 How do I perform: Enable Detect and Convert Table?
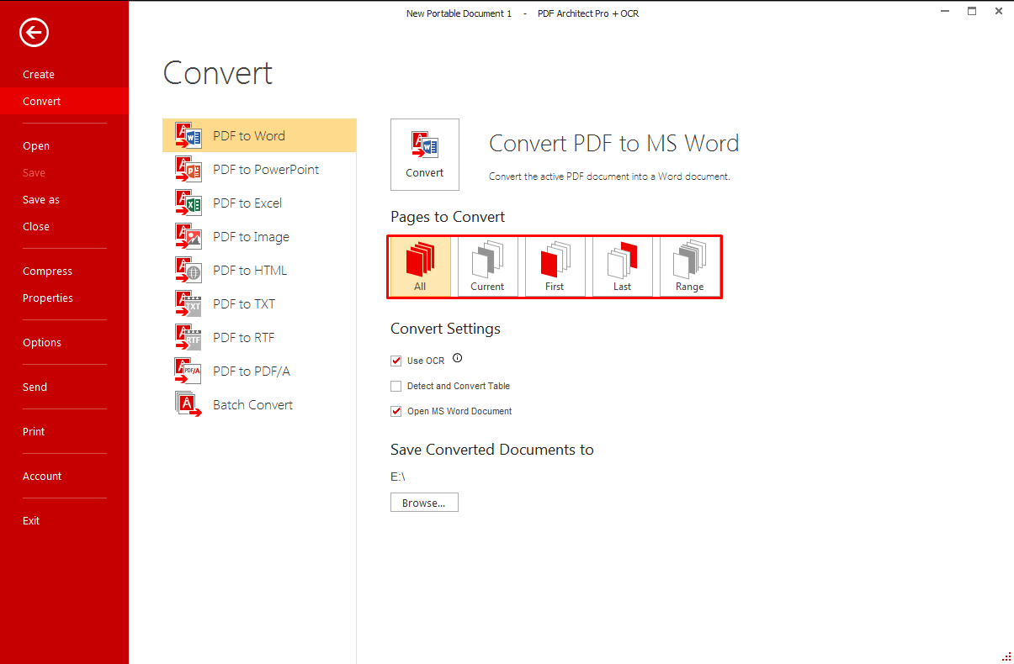click(396, 386)
